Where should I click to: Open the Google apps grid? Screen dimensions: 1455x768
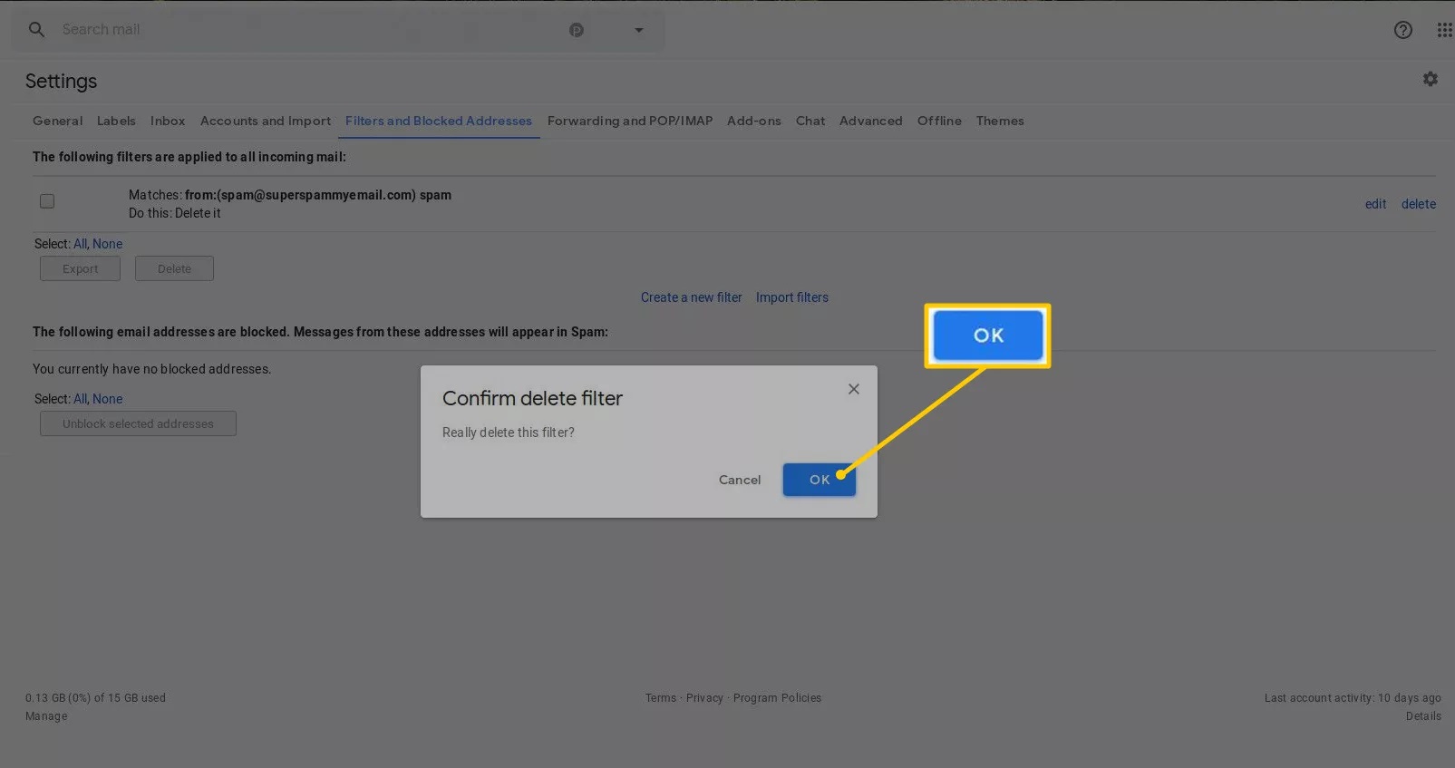[x=1444, y=30]
